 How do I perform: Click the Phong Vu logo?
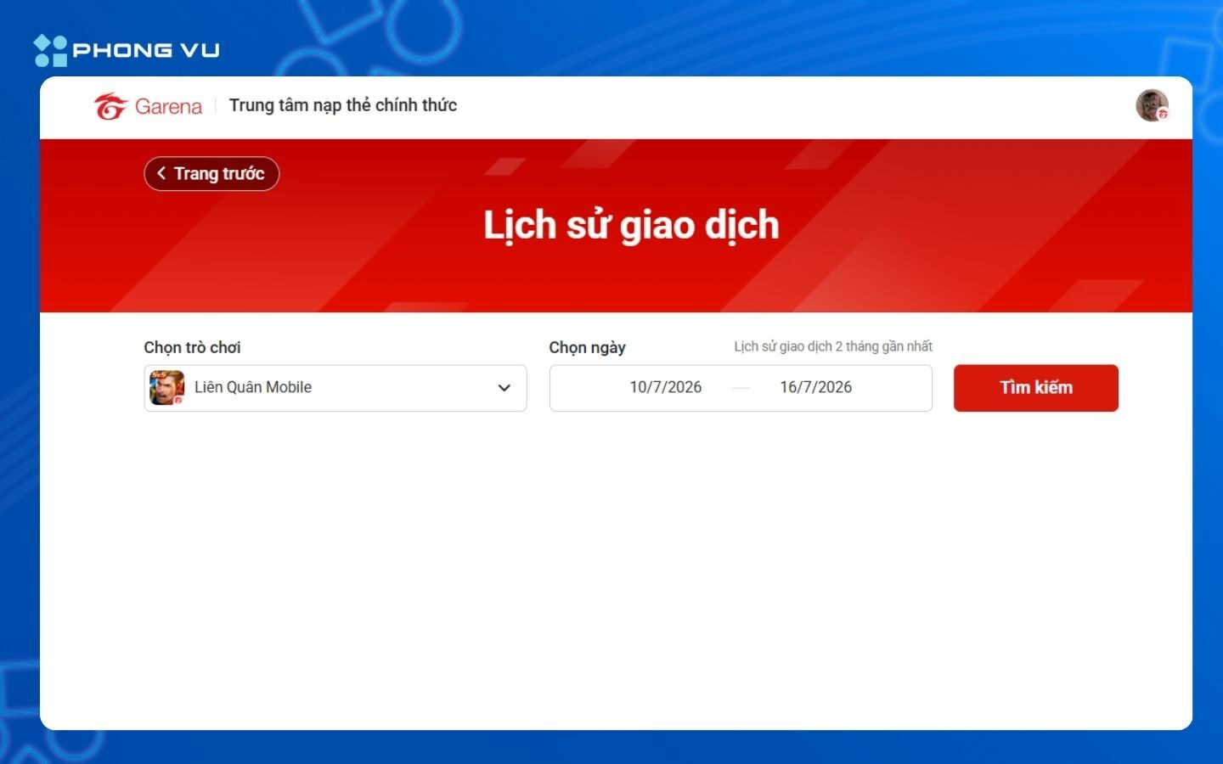[x=127, y=50]
